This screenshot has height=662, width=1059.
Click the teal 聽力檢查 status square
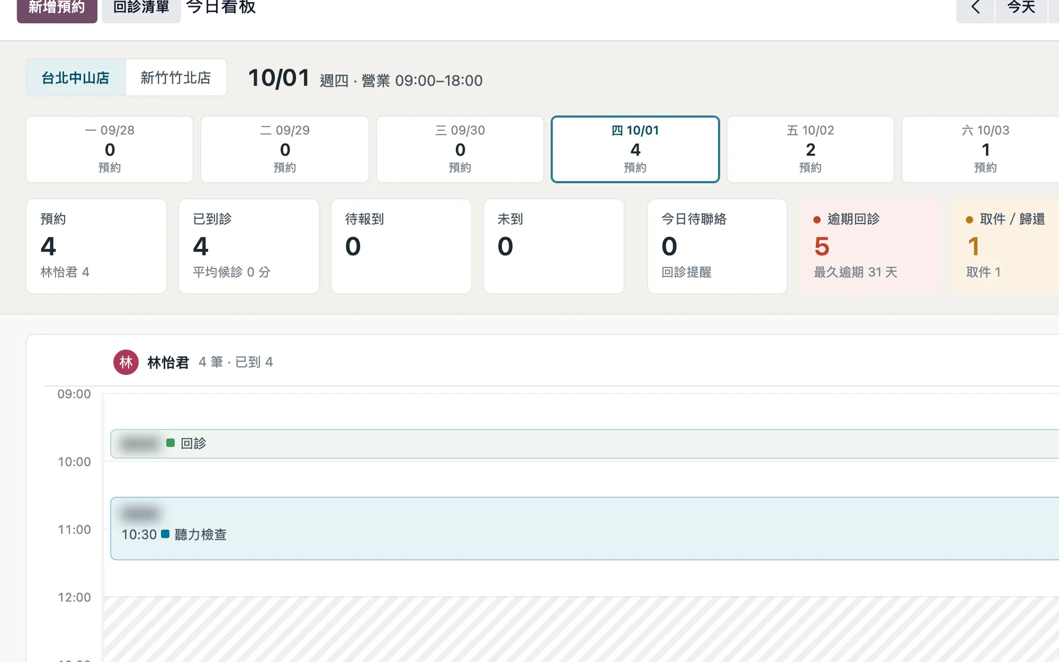[x=165, y=534]
